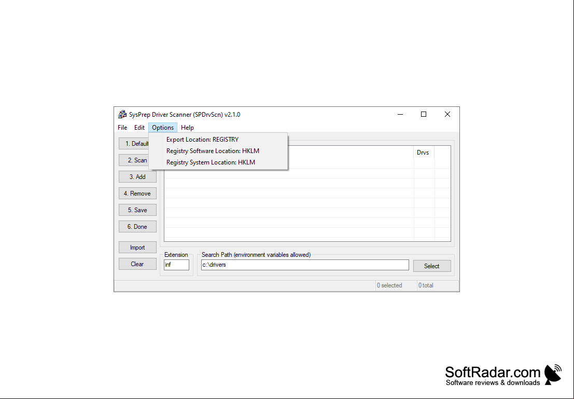Click the 1. Default button
Screen dimensions: 574x399
[134, 144]
